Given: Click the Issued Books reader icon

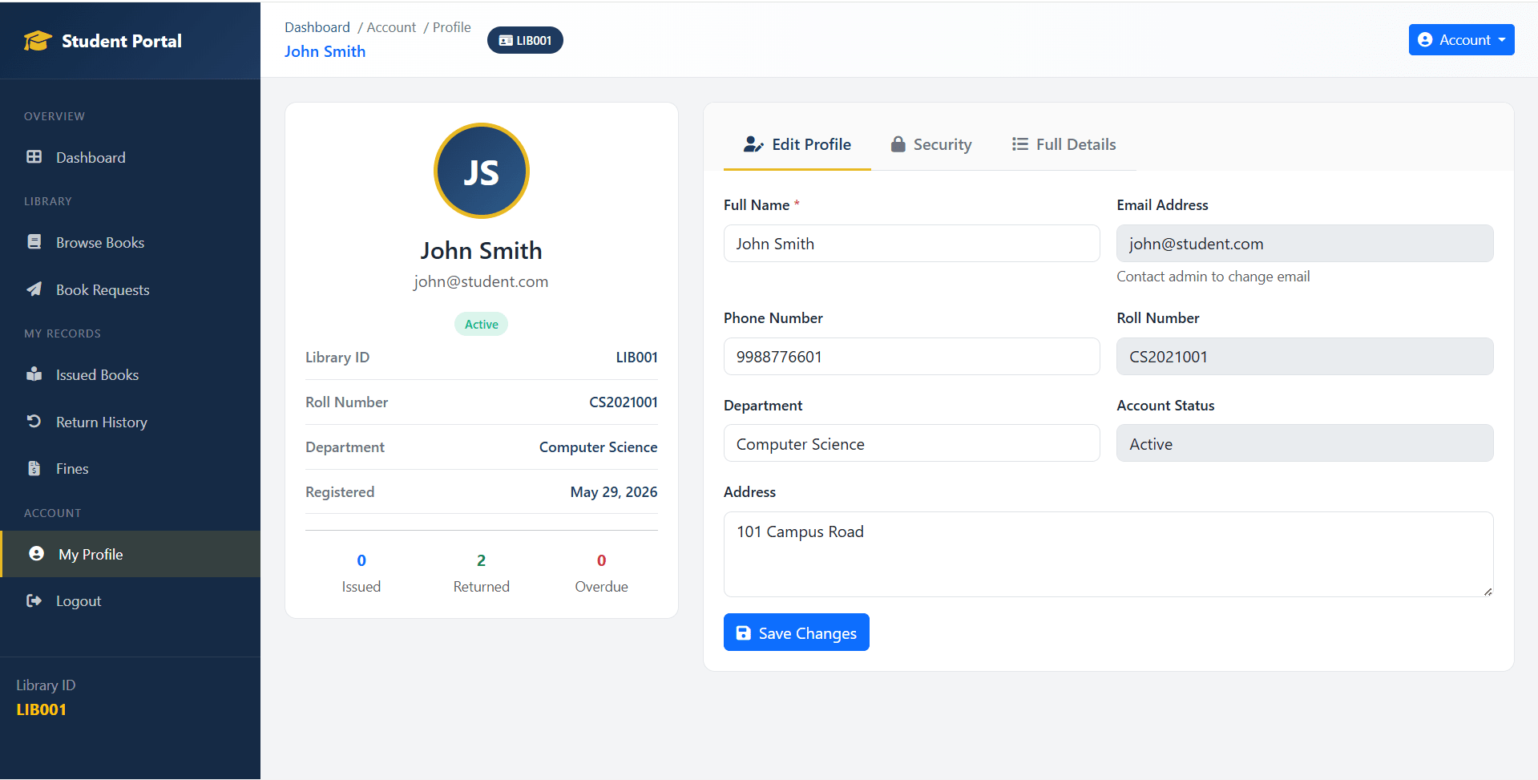Looking at the screenshot, I should click(34, 374).
